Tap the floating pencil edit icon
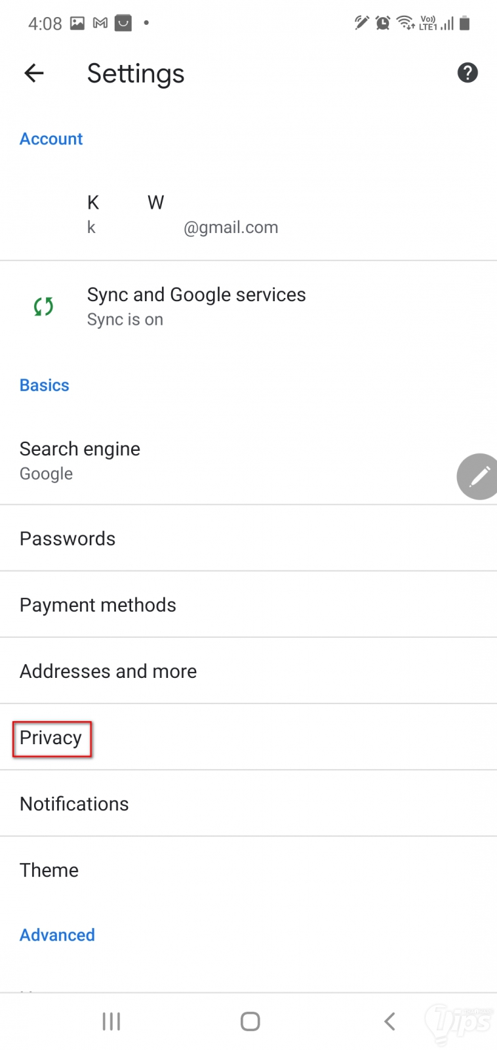 point(479,476)
